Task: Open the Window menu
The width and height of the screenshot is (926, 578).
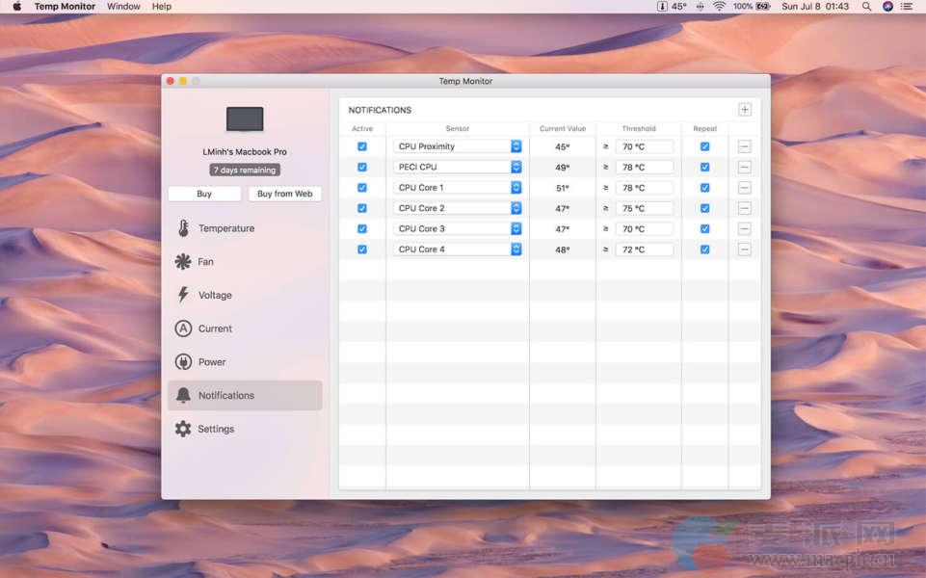Action: click(123, 7)
